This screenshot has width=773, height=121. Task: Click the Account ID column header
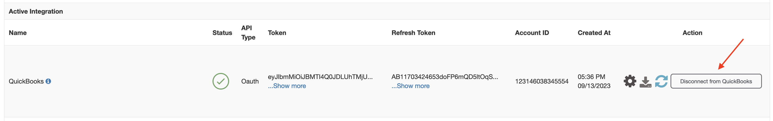532,33
